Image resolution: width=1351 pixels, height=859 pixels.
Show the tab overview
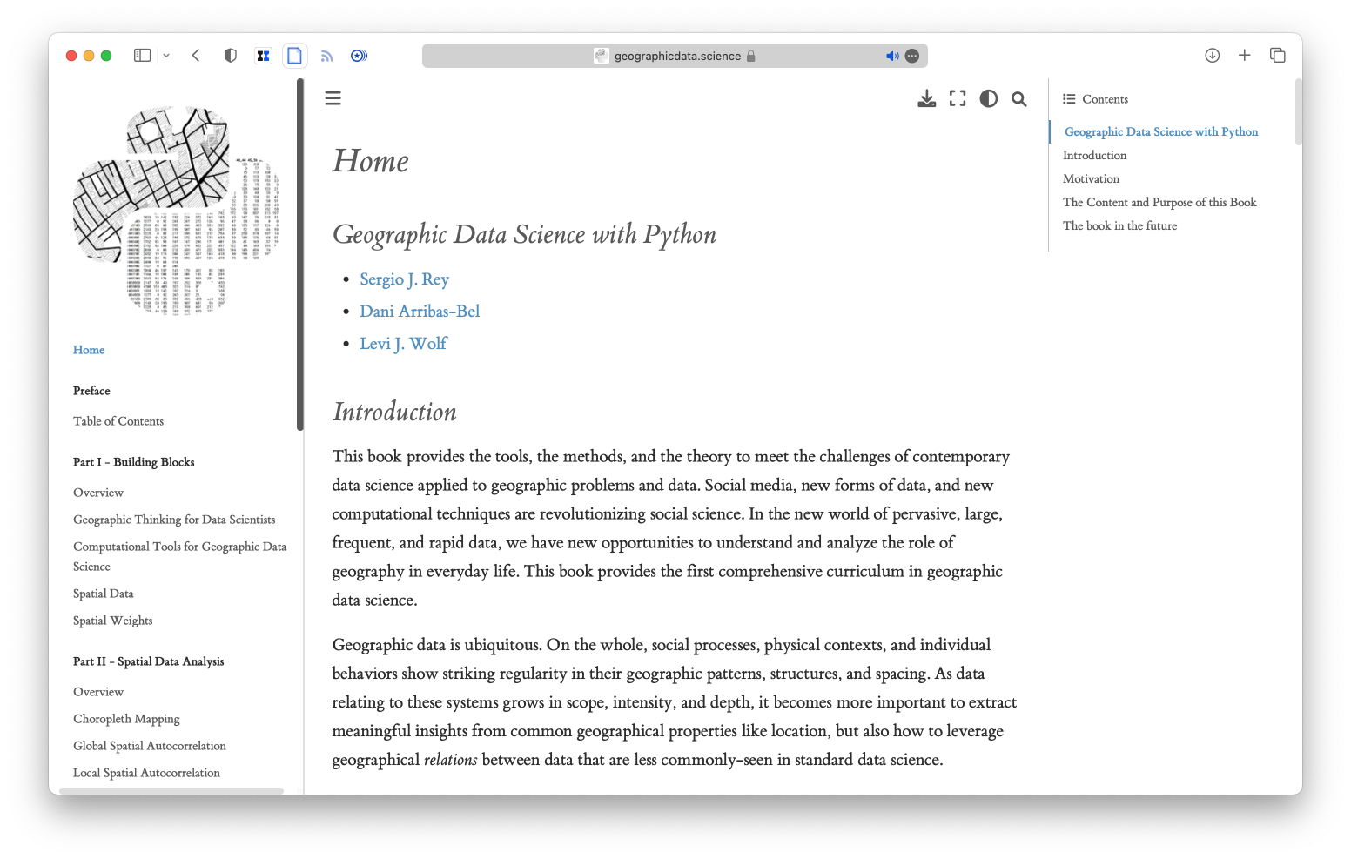[x=1277, y=56]
